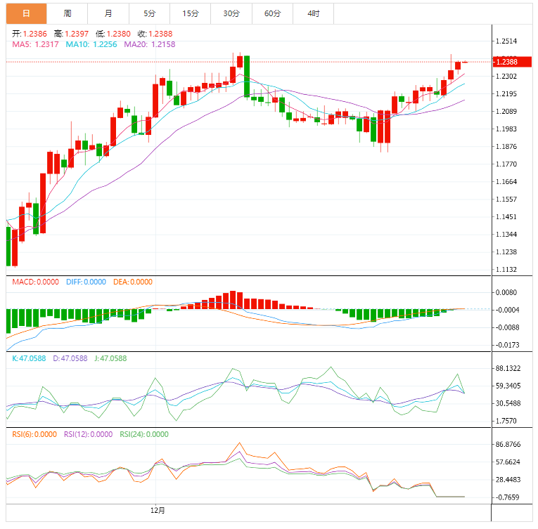This screenshot has width=538, height=529.
Task: Click the RSI(6) indicator label
Action: [x=34, y=434]
